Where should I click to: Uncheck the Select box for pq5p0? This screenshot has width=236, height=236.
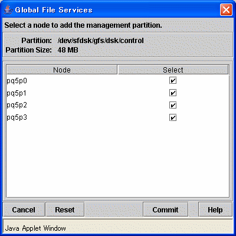173,80
